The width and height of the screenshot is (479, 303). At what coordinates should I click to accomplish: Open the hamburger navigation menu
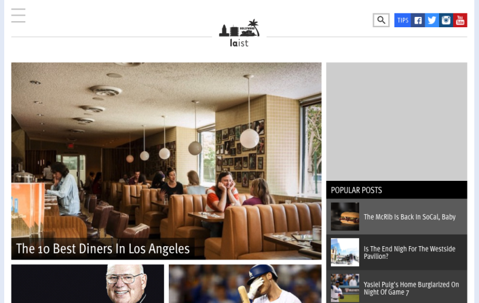click(18, 16)
